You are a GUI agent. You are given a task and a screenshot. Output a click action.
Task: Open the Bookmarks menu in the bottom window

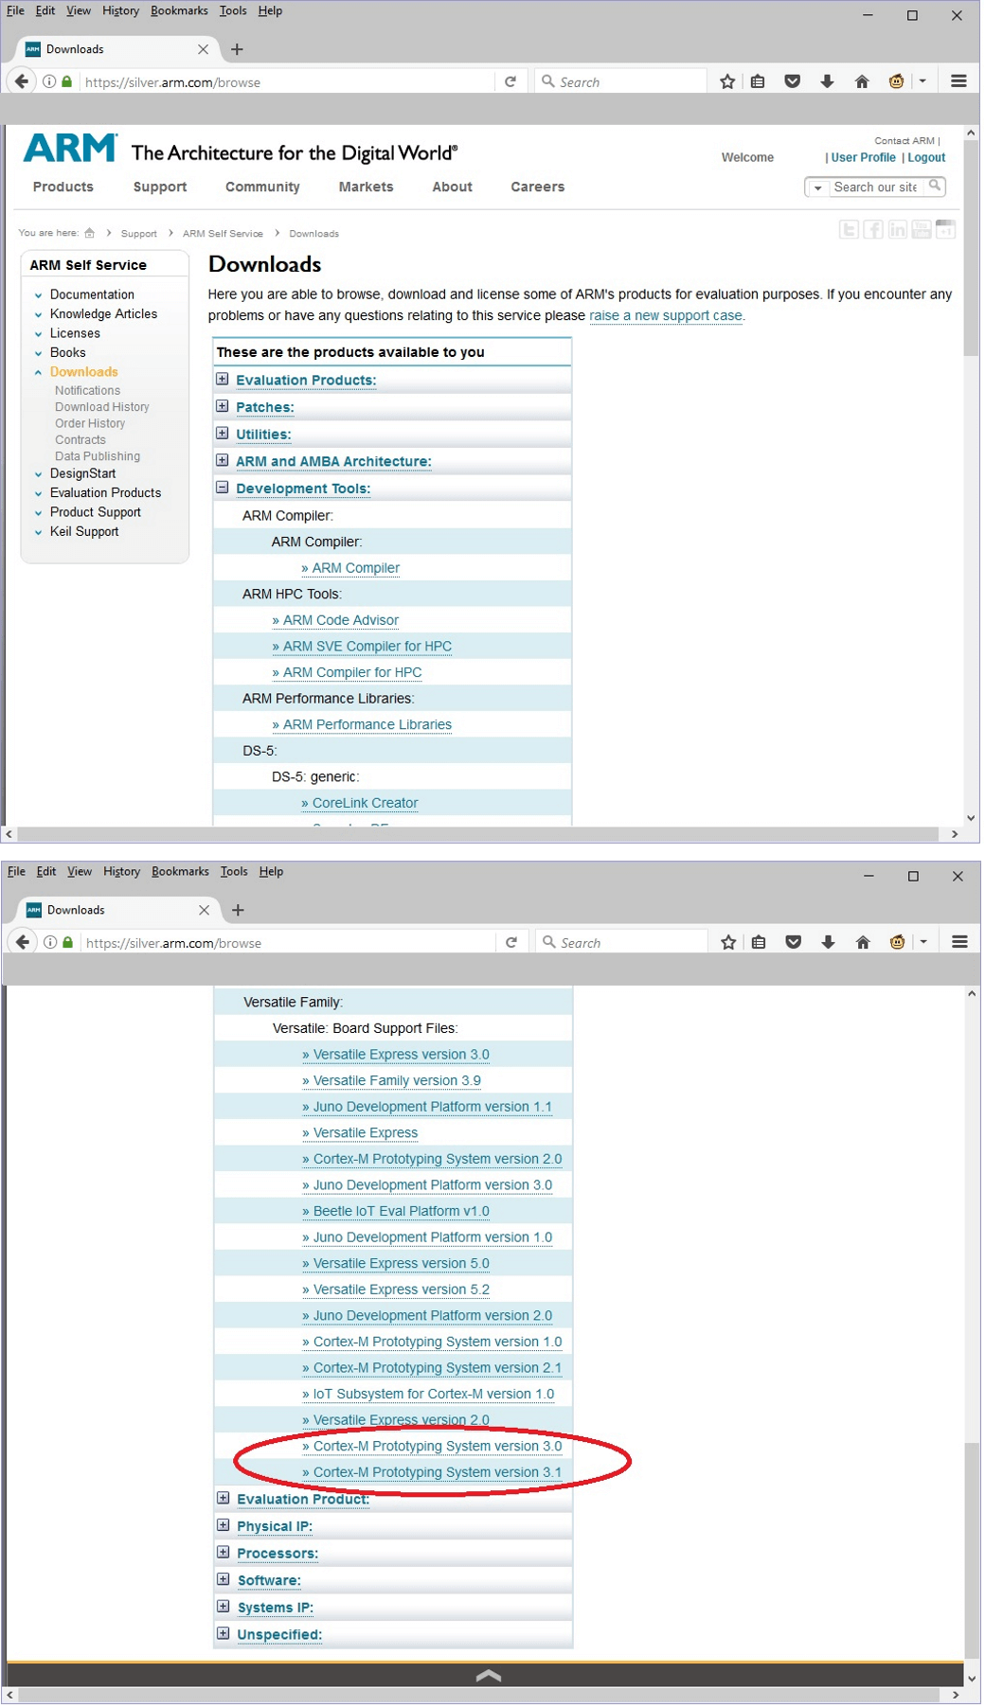tap(180, 871)
